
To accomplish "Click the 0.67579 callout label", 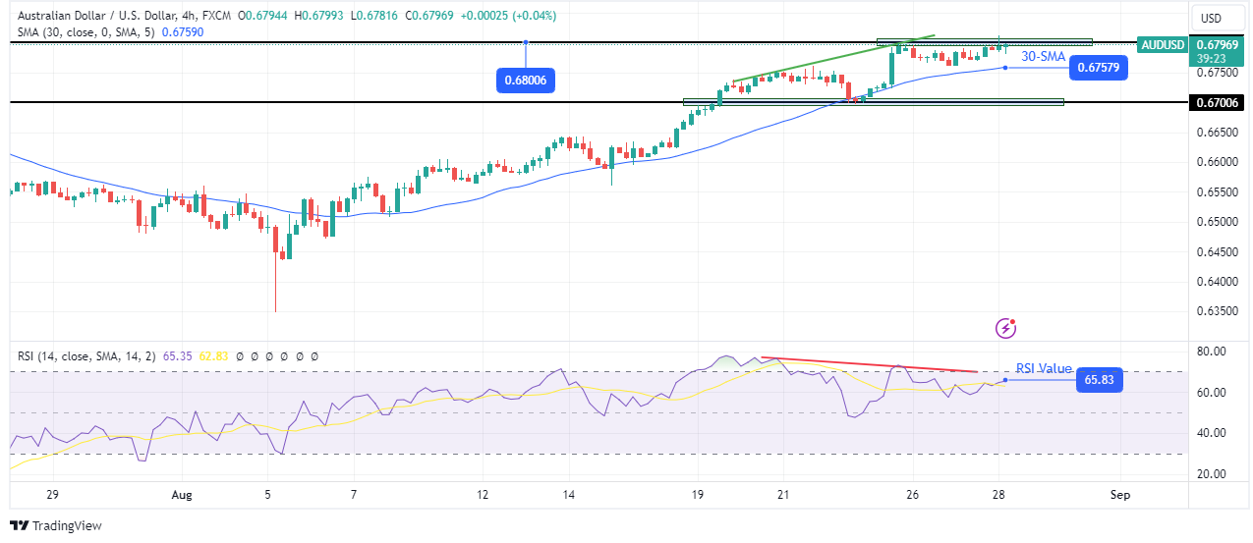I will tap(1100, 68).
